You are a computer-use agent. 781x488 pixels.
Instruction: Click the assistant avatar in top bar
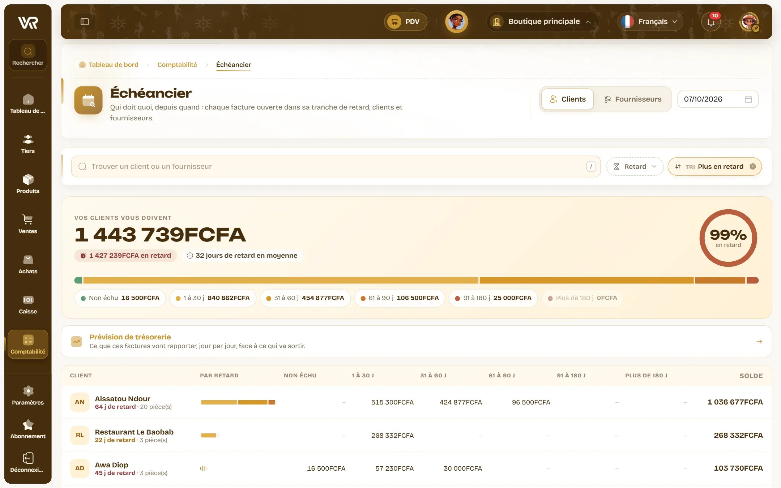[456, 22]
